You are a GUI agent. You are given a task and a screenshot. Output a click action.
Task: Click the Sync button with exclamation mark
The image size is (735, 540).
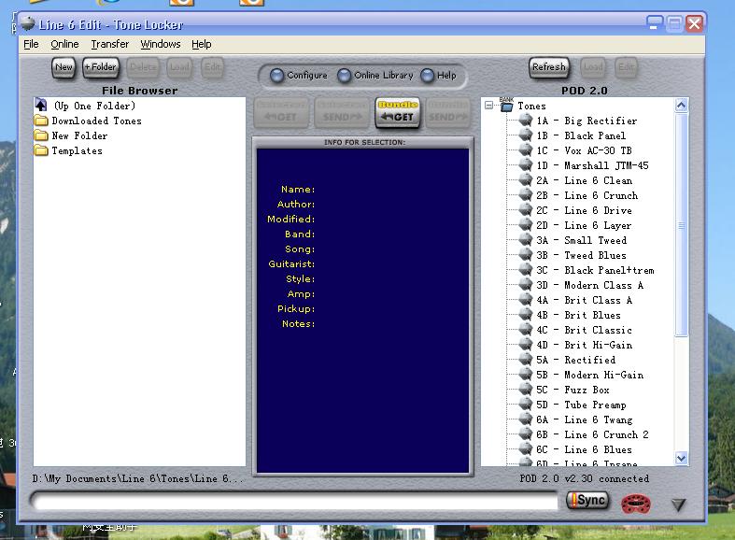[x=587, y=501]
